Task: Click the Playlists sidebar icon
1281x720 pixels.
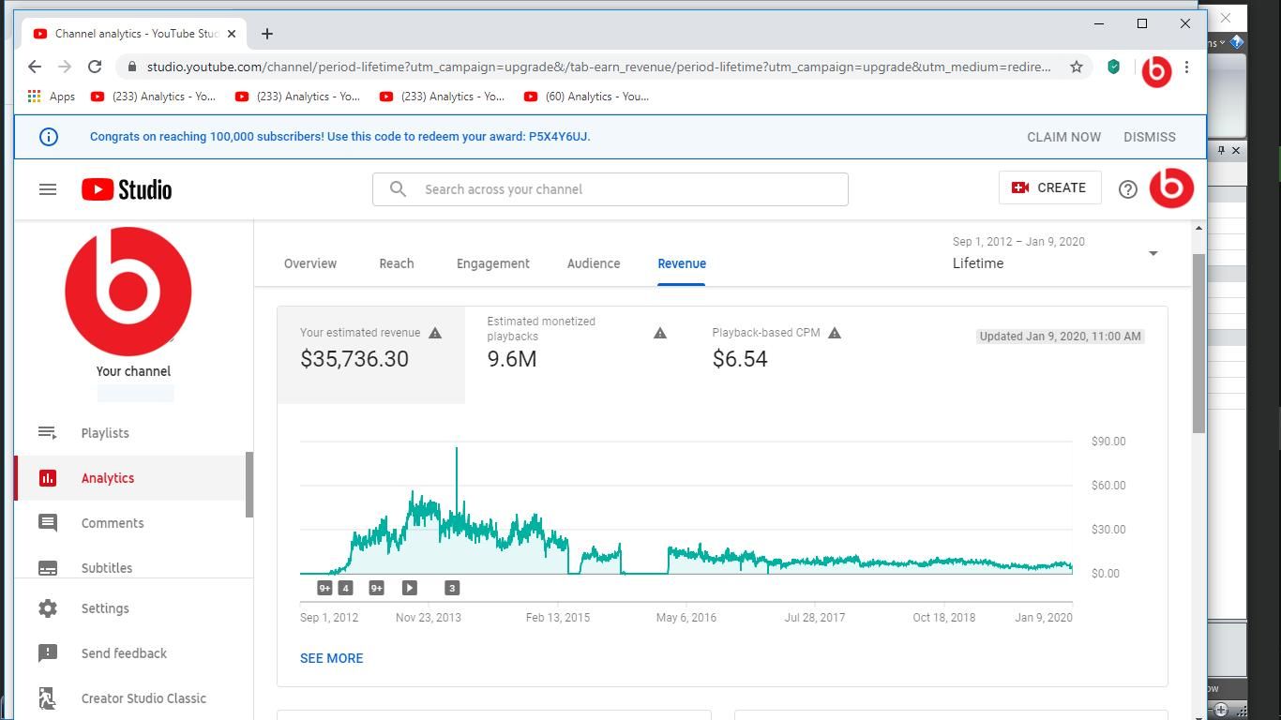Action: [x=47, y=433]
